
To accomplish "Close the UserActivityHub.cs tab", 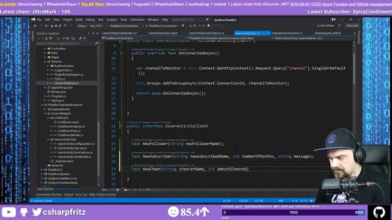I will click(x=268, y=33).
